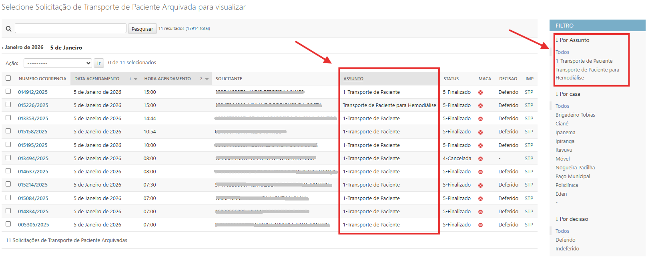Screen dimensions: 648x258
Task: Click red MACA icon for row 013494/2025
Action: tap(480, 159)
